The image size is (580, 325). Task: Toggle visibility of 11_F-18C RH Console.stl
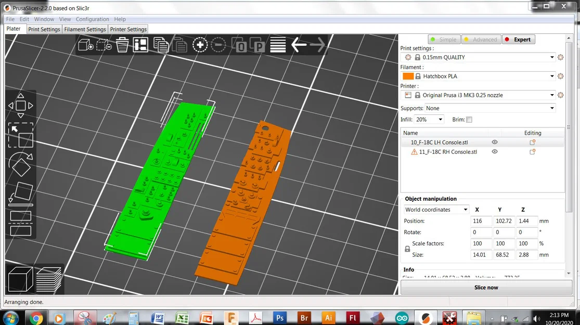point(495,152)
